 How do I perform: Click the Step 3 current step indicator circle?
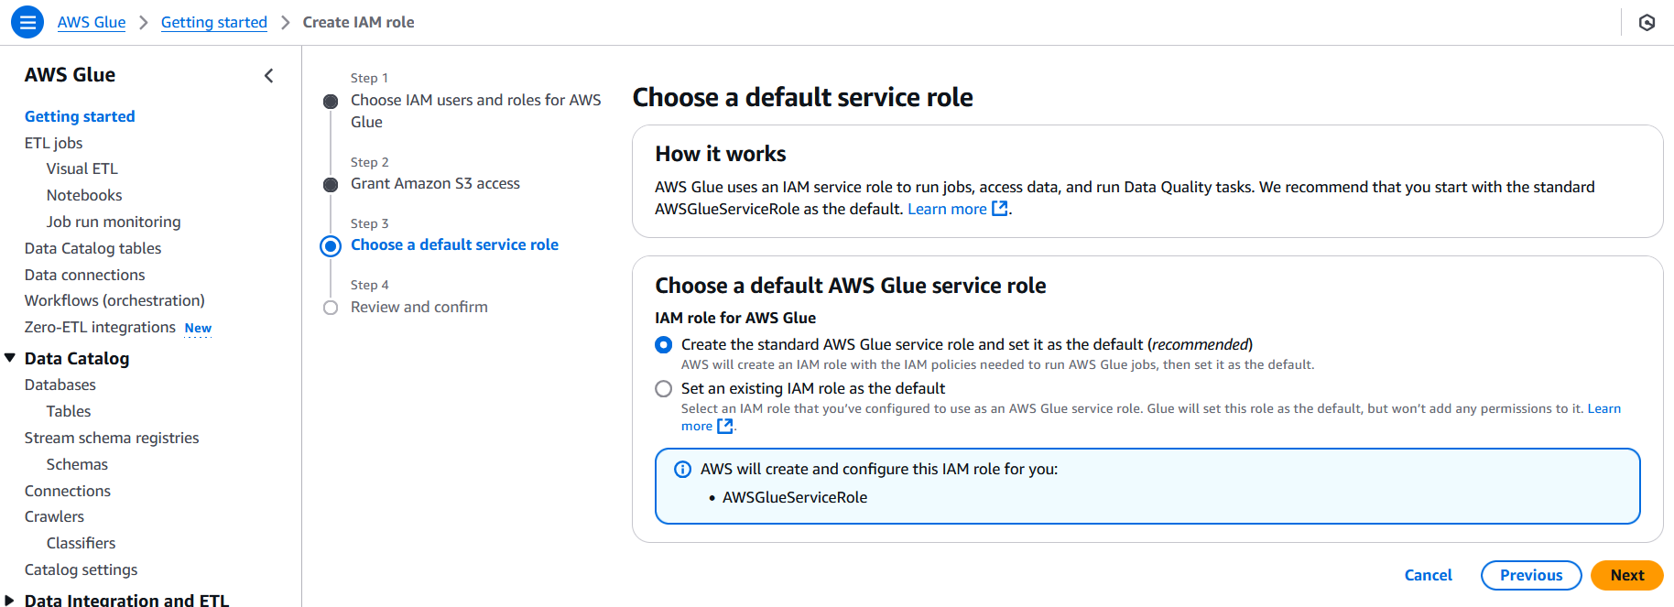(331, 246)
